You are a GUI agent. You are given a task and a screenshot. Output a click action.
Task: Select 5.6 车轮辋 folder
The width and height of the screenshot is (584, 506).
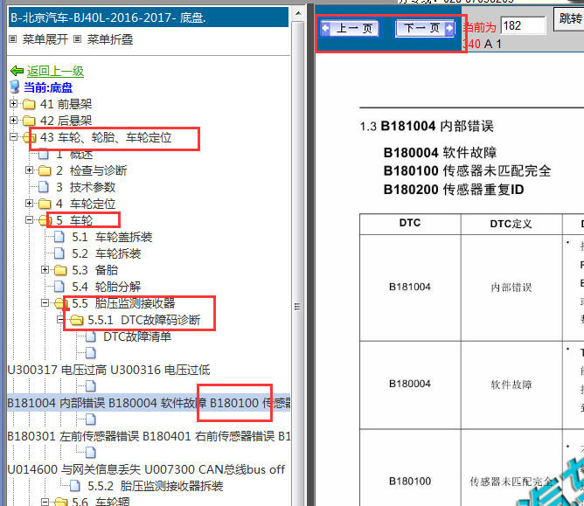click(x=101, y=502)
